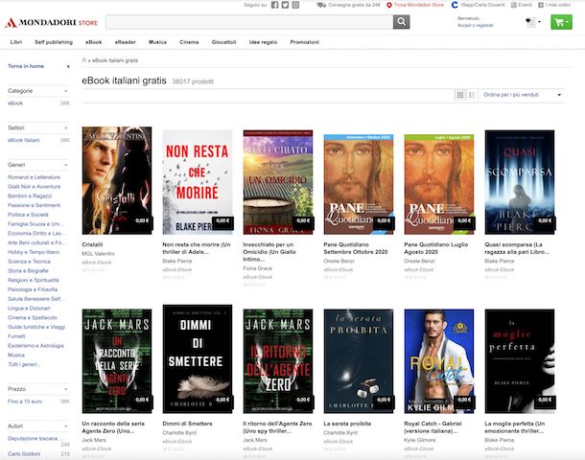Screen dimensions: 585x460
Task: Filter by Storia e Biografie genre
Action: pyautogui.click(x=28, y=270)
